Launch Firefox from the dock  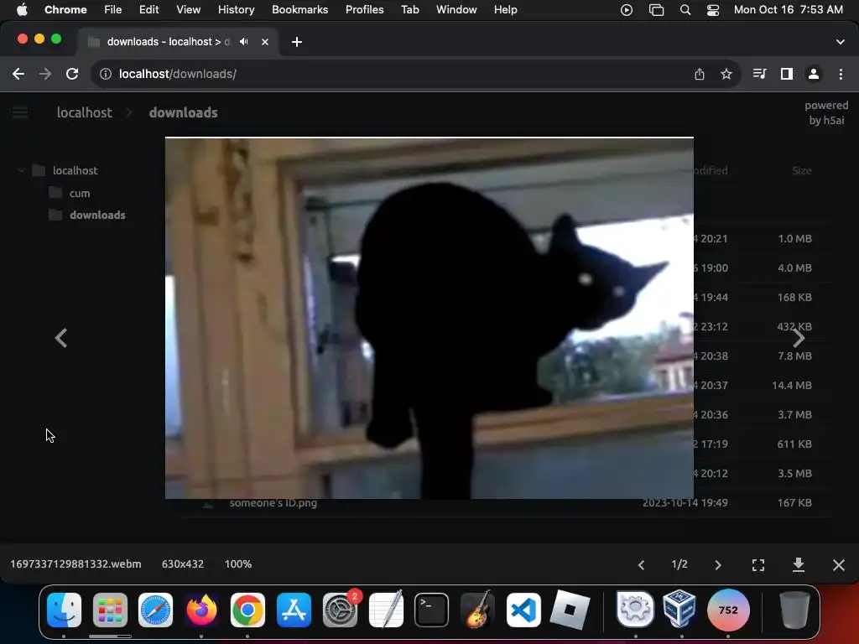[x=201, y=610]
